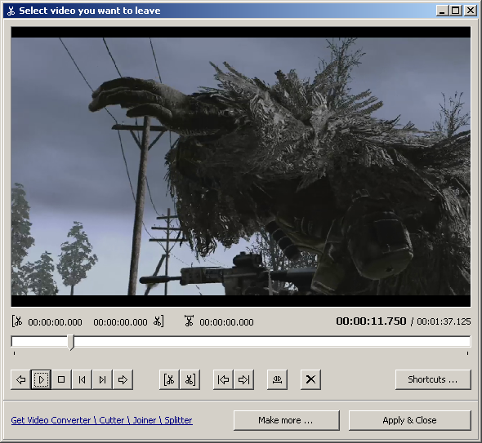Image resolution: width=482 pixels, height=443 pixels.
Task: Click the current time 00:00:11.750
Action: [371, 321]
